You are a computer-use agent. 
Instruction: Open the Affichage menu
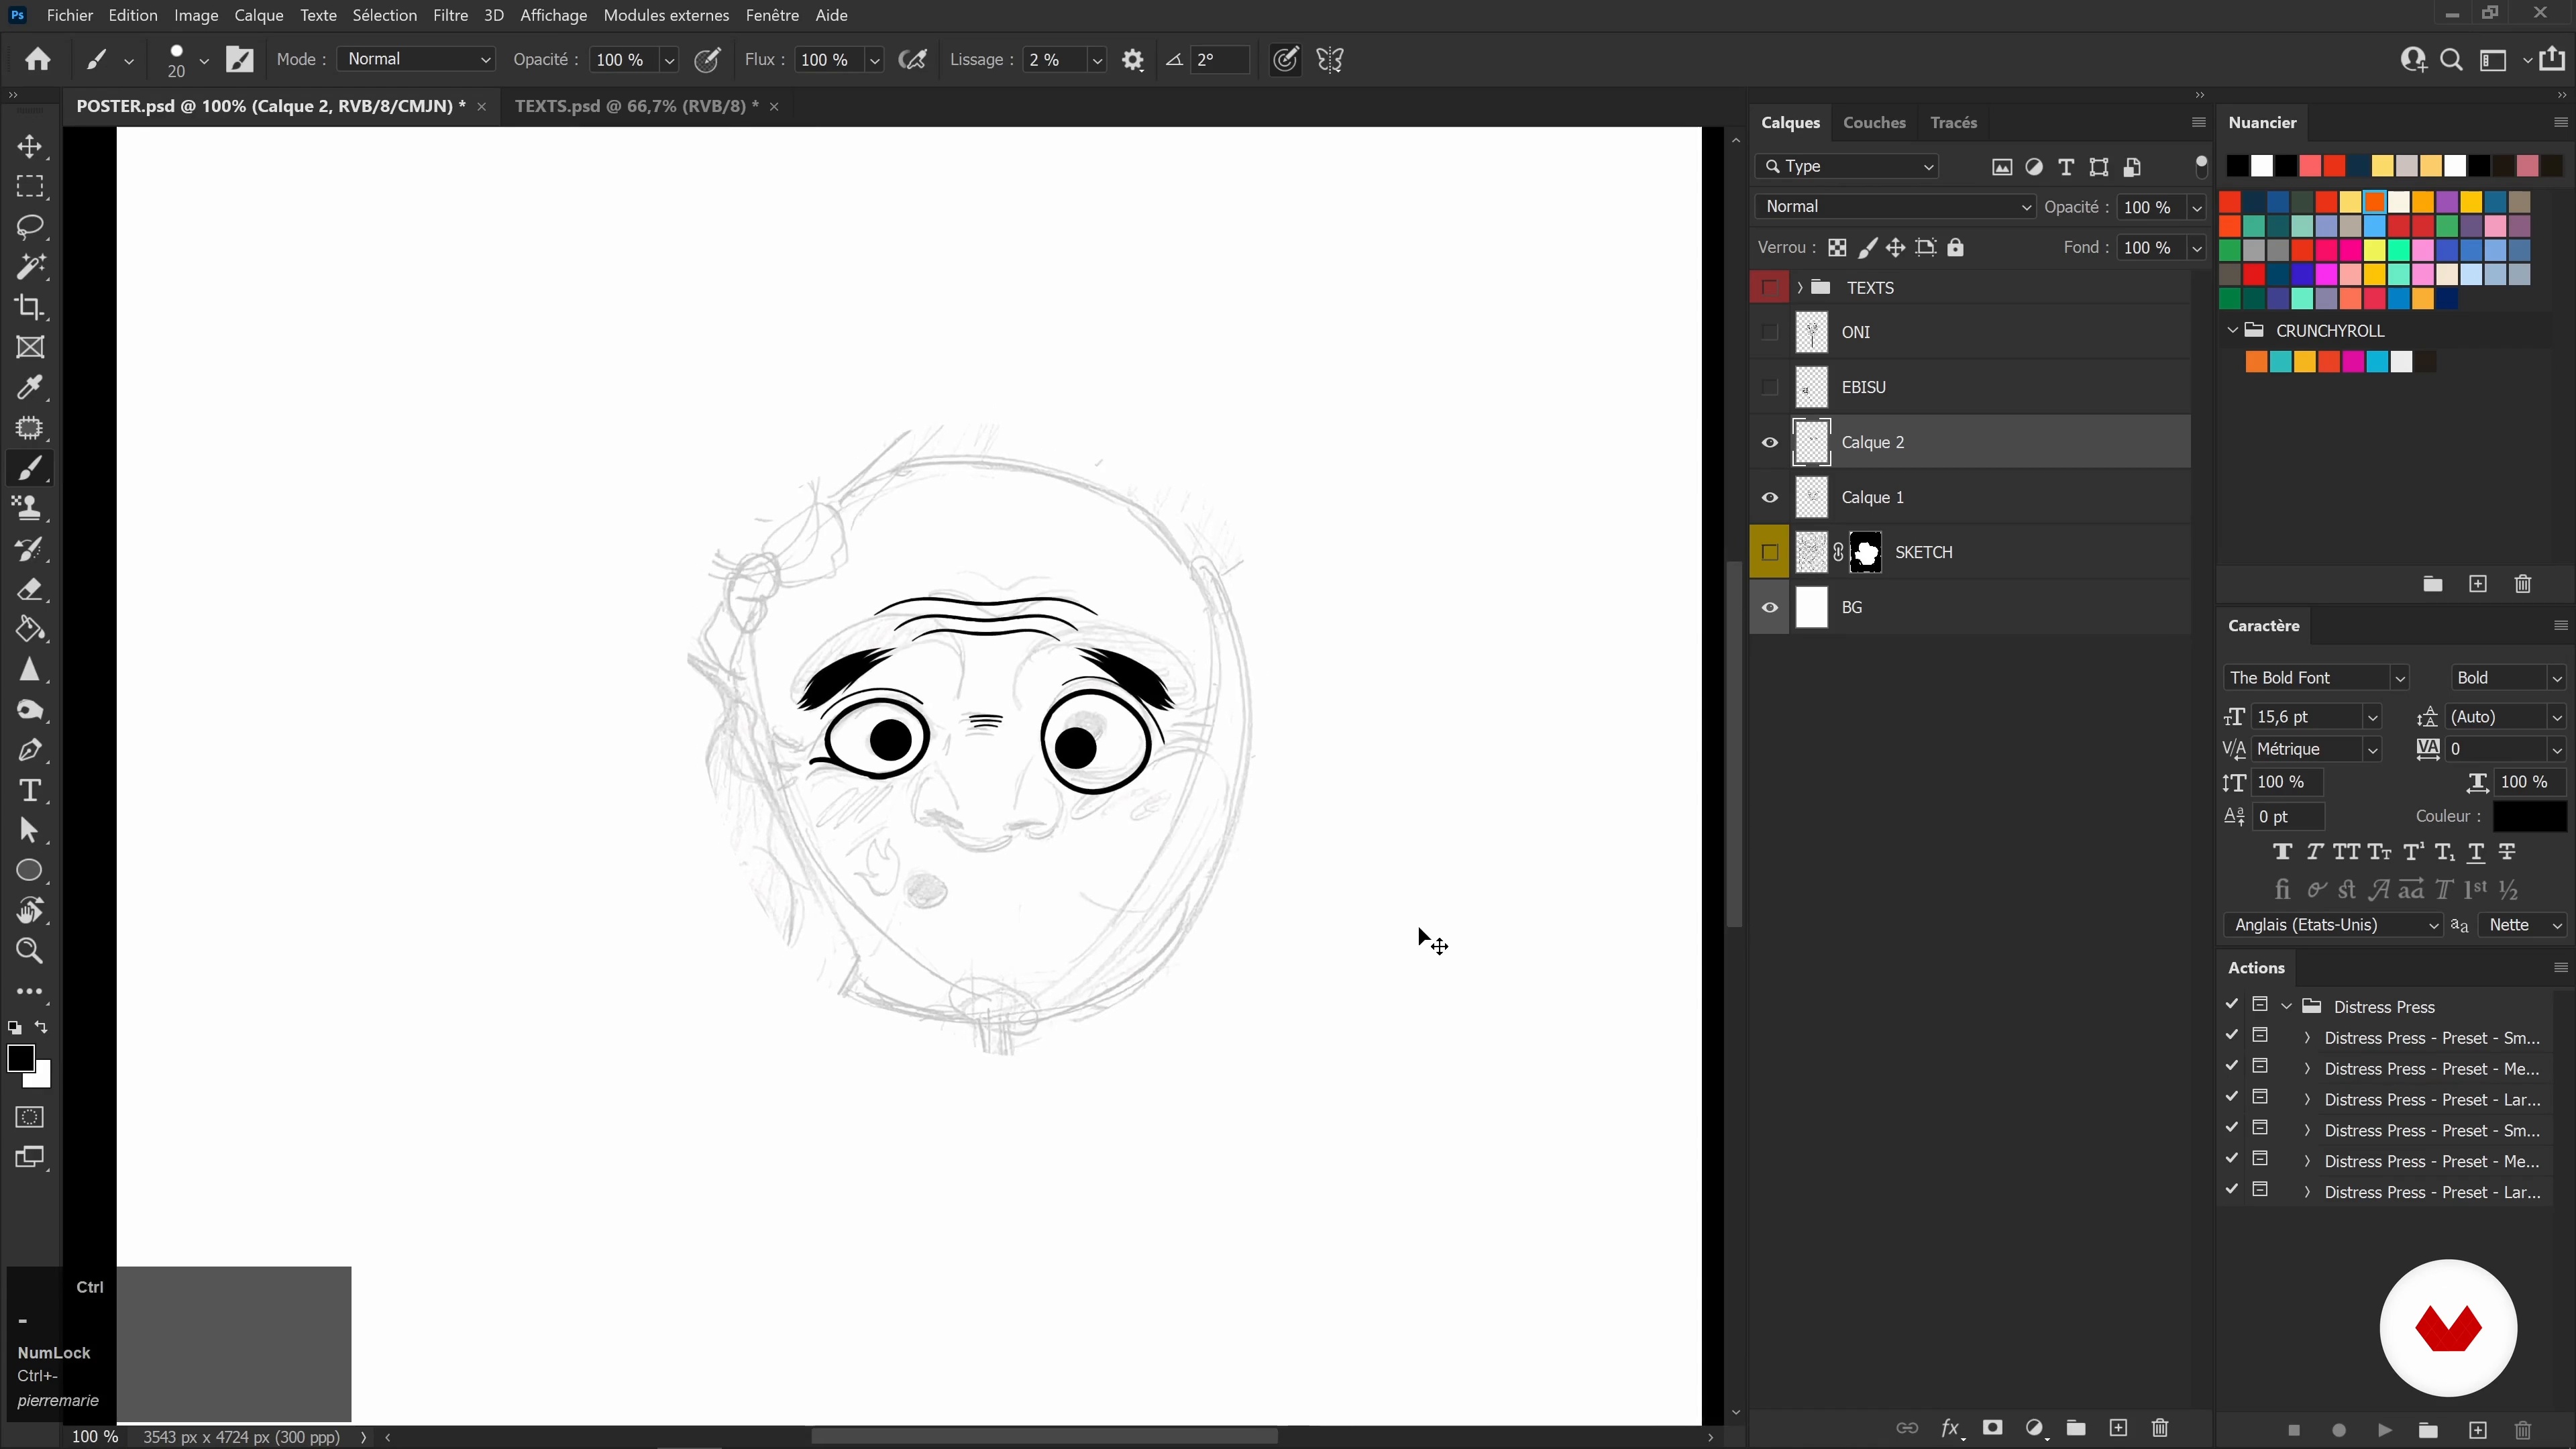click(x=553, y=15)
